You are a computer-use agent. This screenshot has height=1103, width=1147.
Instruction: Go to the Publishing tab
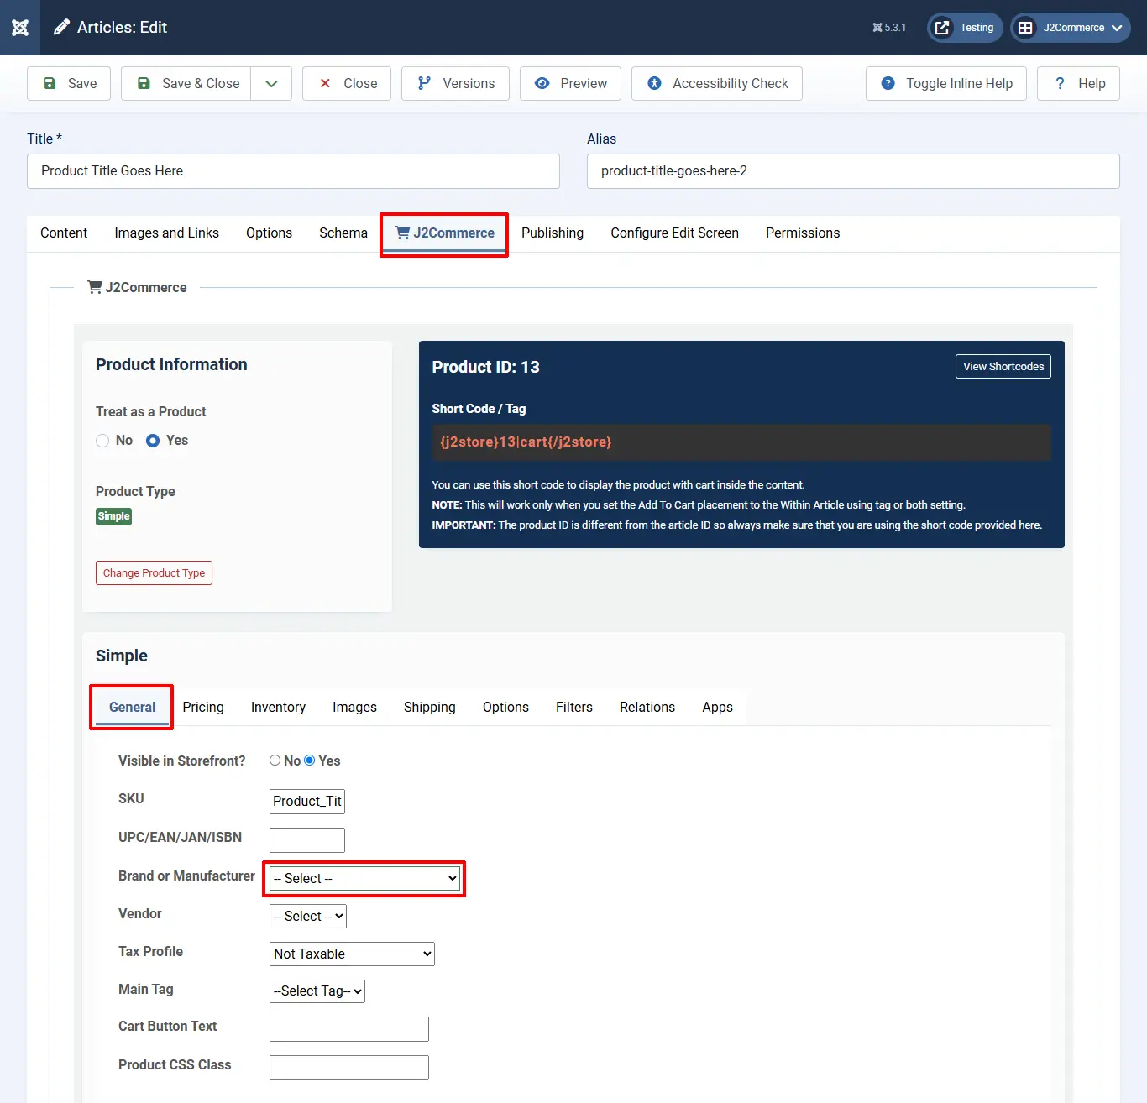click(x=553, y=233)
